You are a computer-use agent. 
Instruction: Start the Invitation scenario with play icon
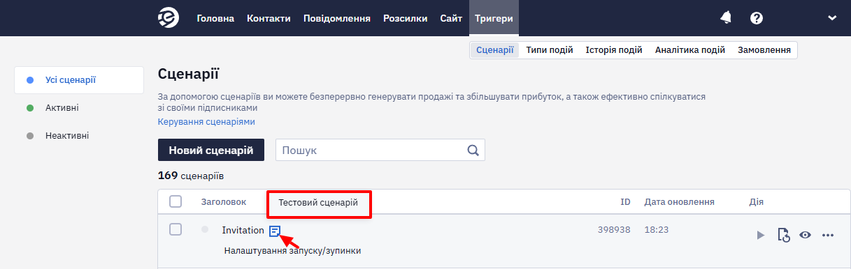(x=761, y=236)
